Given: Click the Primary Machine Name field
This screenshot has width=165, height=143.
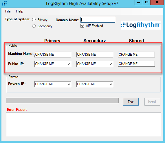Looking at the screenshot, I should pyautogui.click(x=53, y=55).
